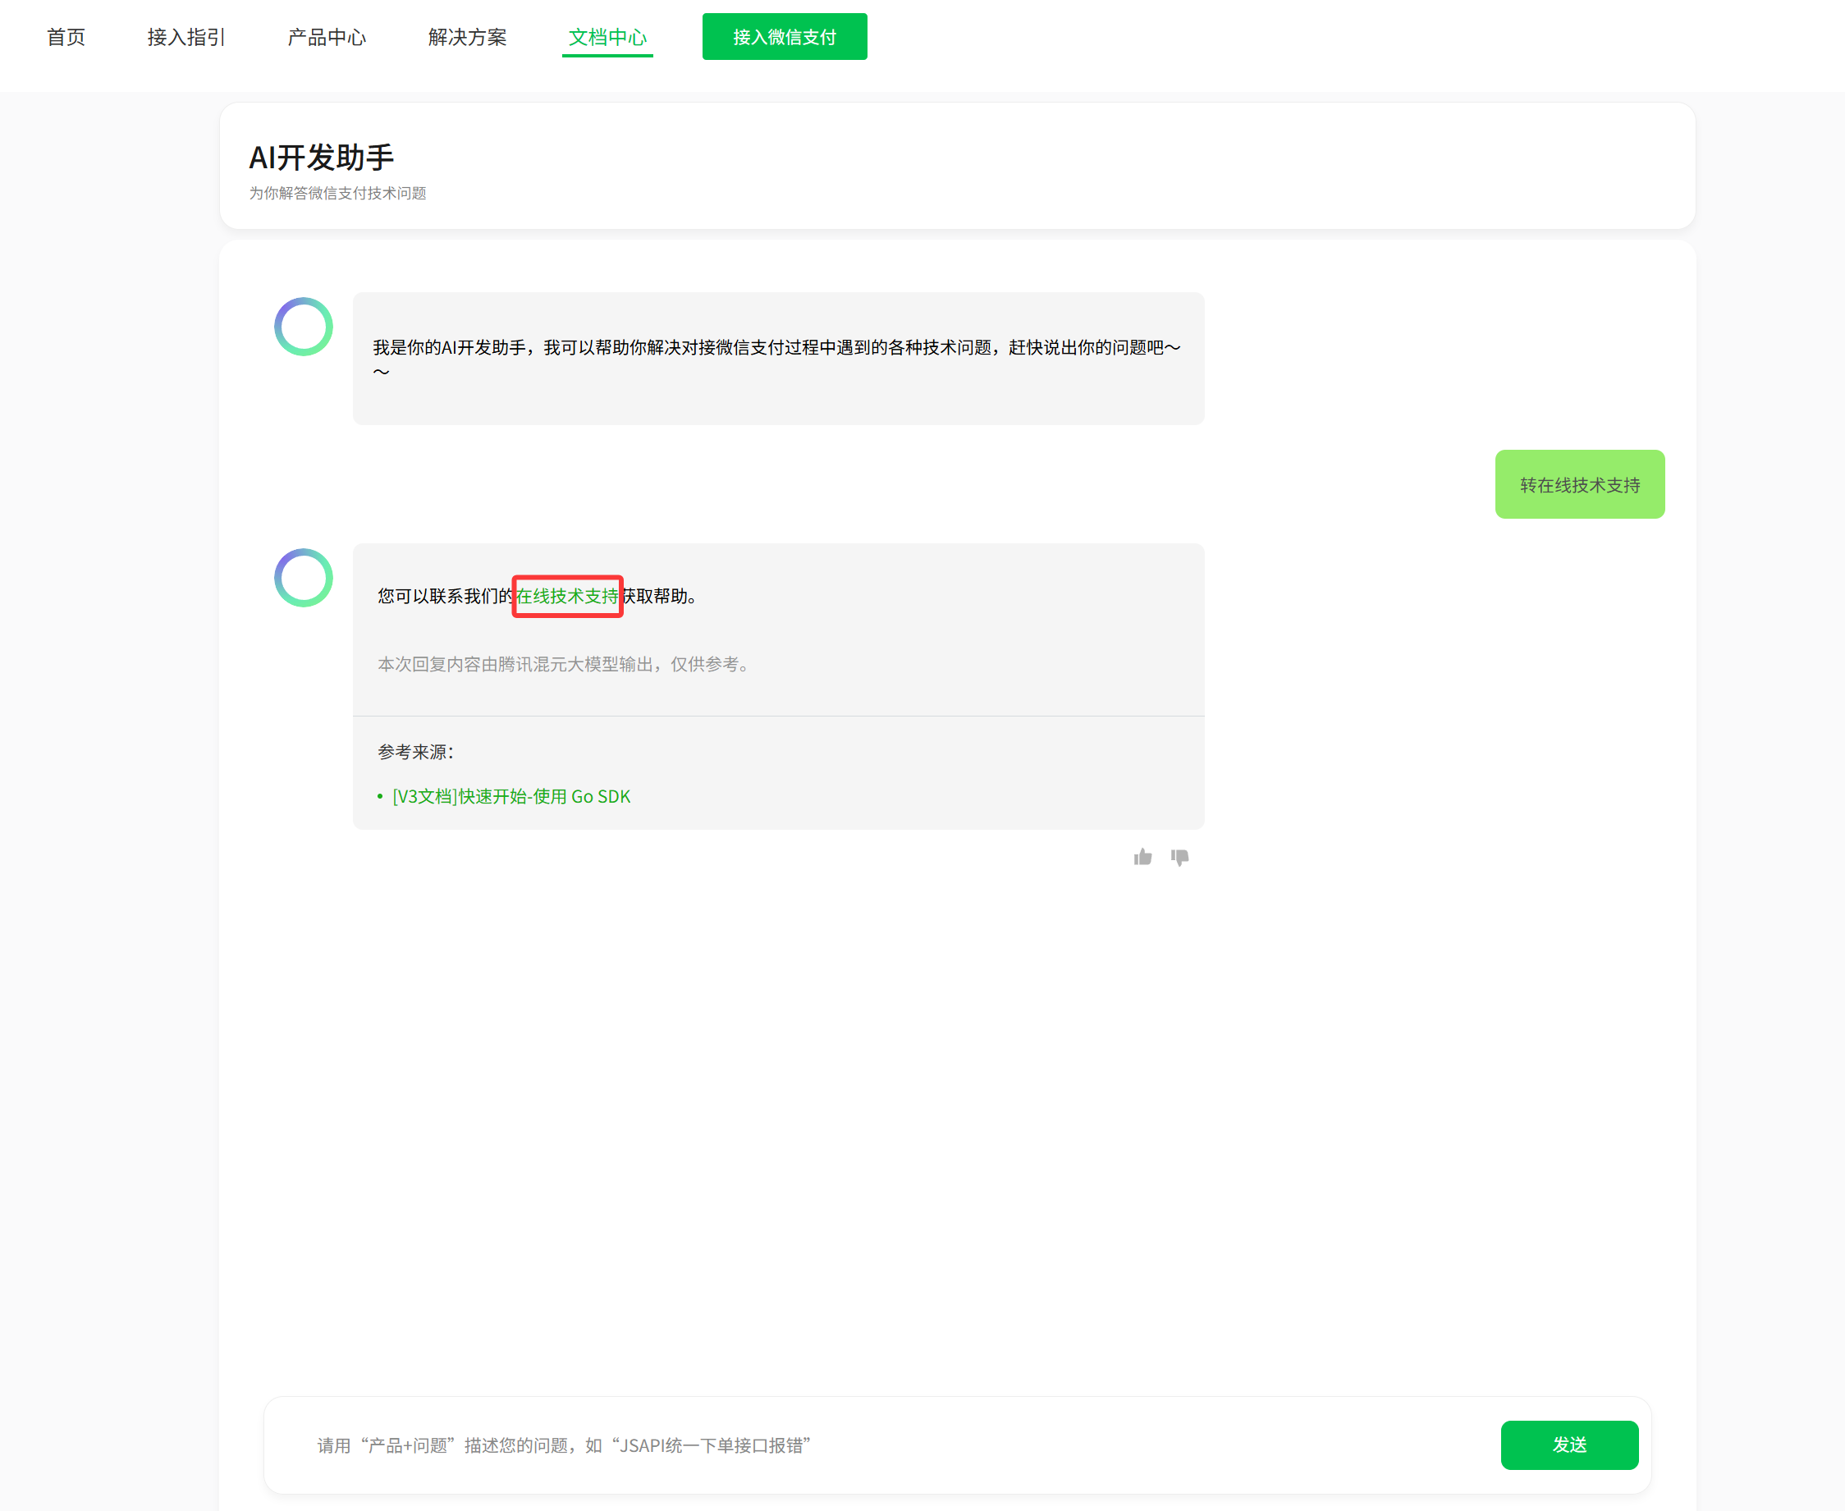Click the assistant avatar beside the support reply
1845x1511 pixels.
click(304, 577)
